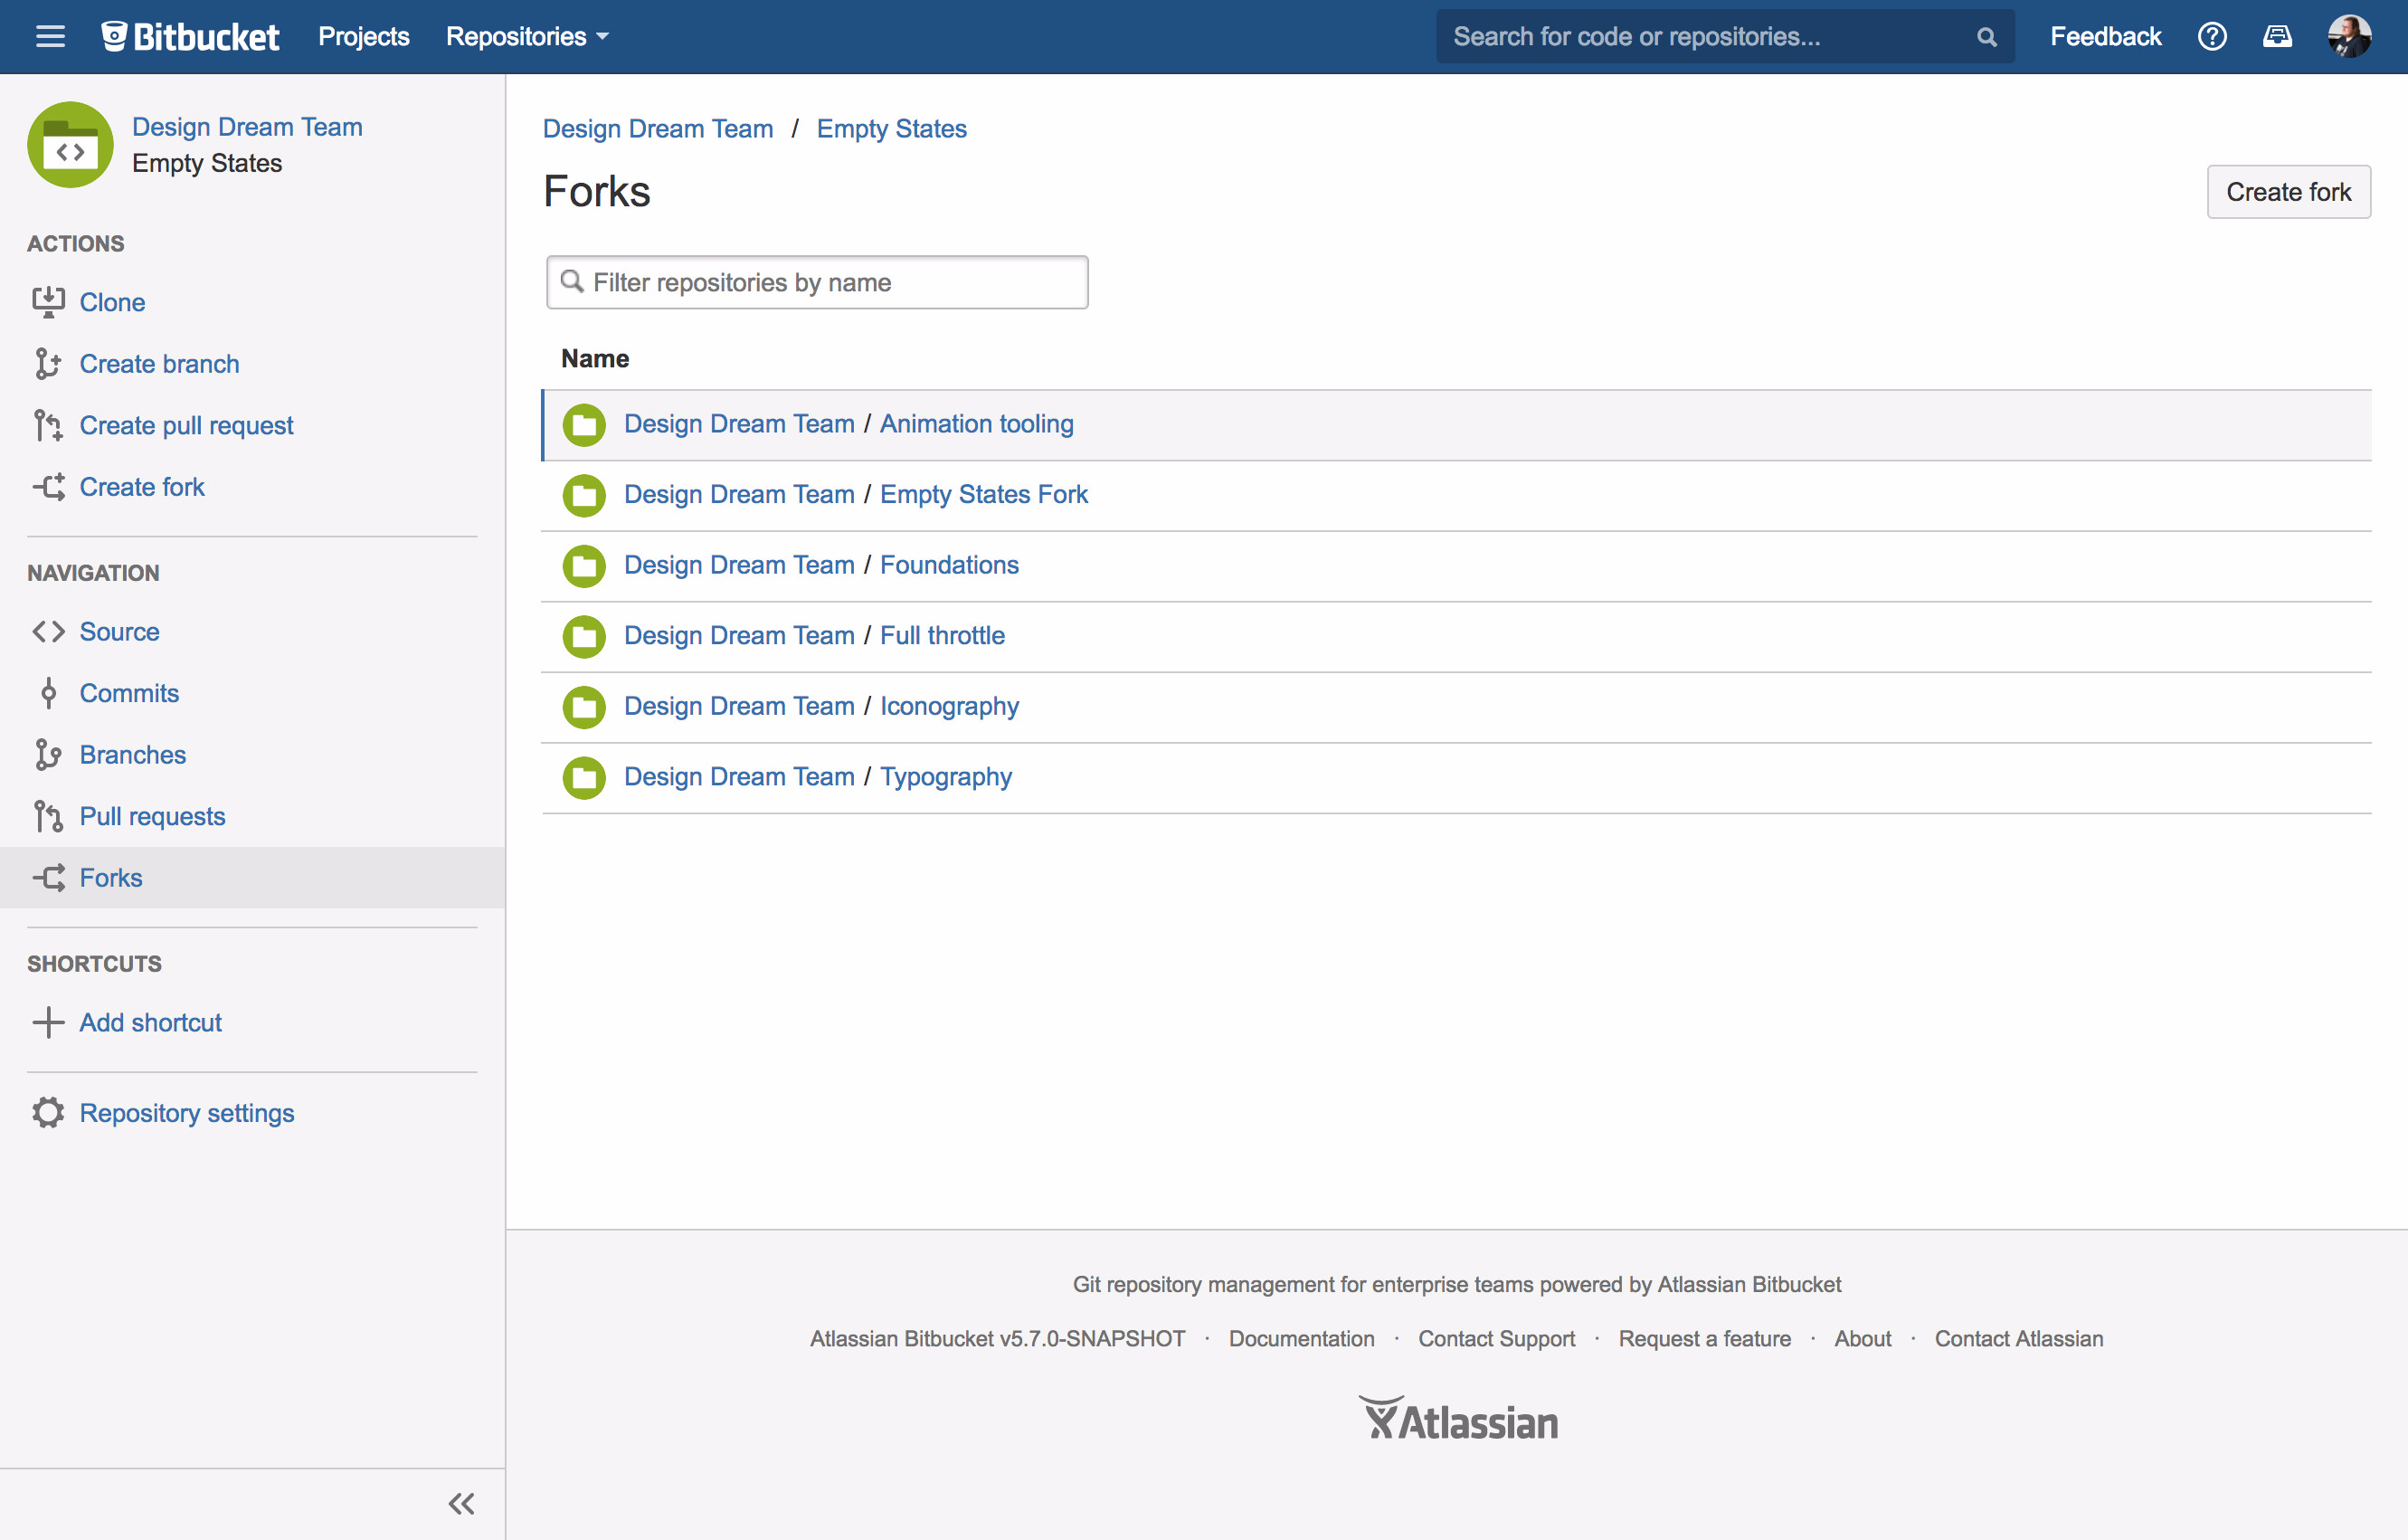2408x1540 pixels.
Task: Open the user avatar menu
Action: (2349, 37)
